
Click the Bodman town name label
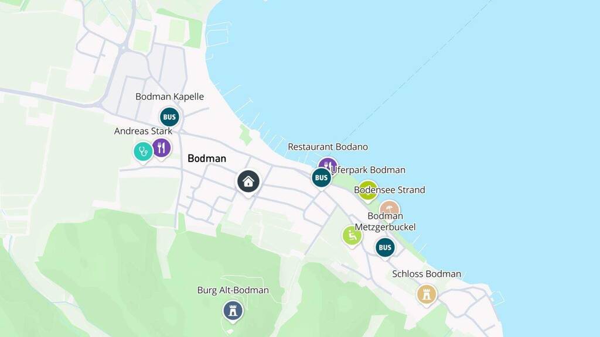pos(207,159)
